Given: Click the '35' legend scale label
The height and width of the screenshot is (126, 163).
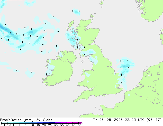Looking at the screenshot, I should [x=62, y=125].
